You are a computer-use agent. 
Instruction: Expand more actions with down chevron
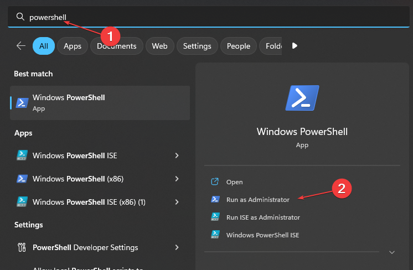[x=392, y=252]
